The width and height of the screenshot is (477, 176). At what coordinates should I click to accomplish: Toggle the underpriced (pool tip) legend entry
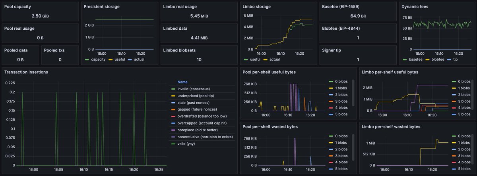pyautogui.click(x=195, y=96)
